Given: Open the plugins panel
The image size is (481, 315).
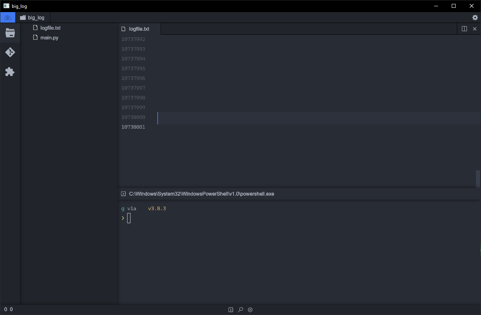Looking at the screenshot, I should [x=10, y=72].
